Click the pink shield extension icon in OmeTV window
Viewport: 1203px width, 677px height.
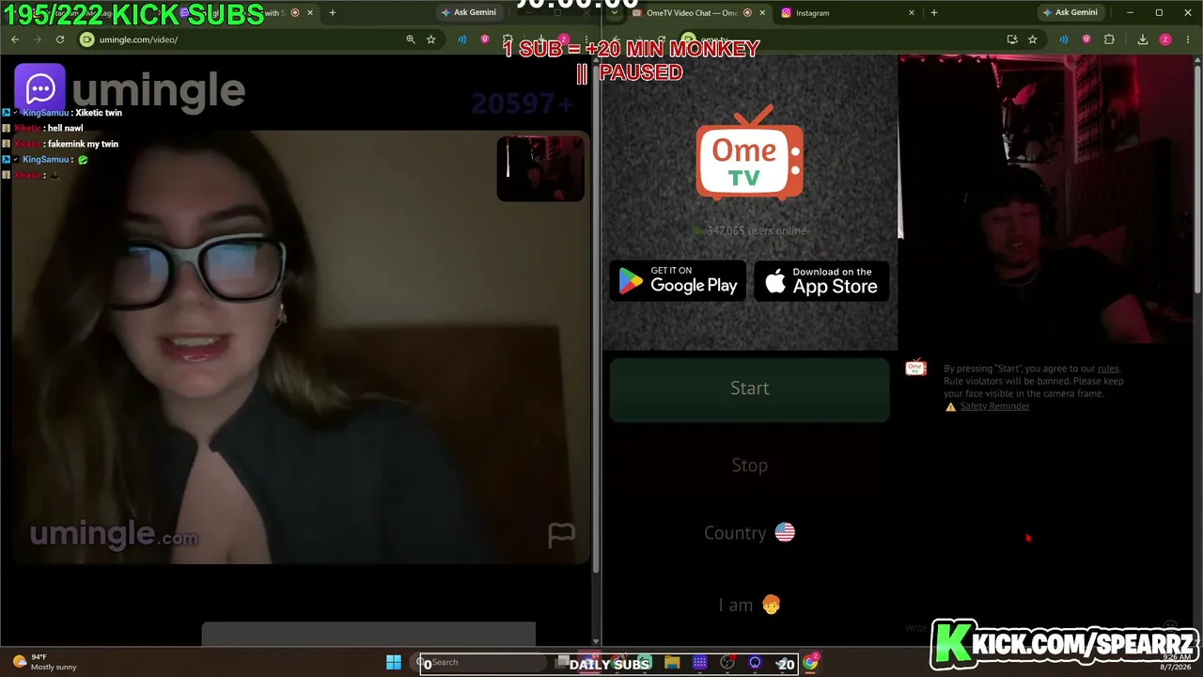(1086, 39)
